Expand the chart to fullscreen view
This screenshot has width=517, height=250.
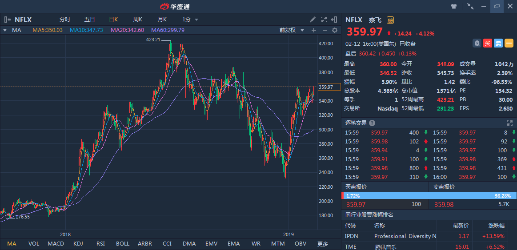pyautogui.click(x=324, y=20)
